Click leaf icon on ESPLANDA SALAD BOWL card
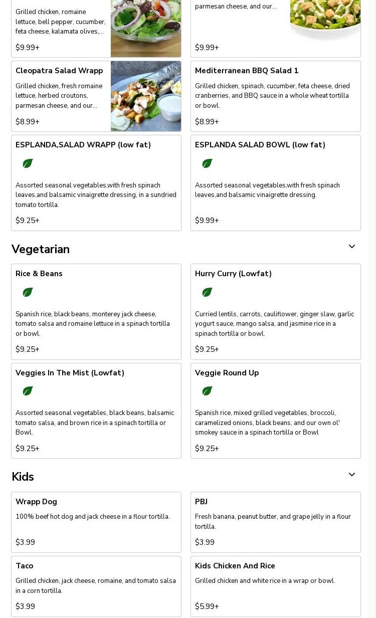This screenshot has width=376, height=618. [207, 163]
